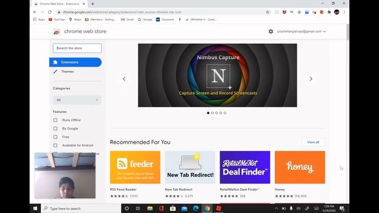Open the Gmail bookmark

127,20
